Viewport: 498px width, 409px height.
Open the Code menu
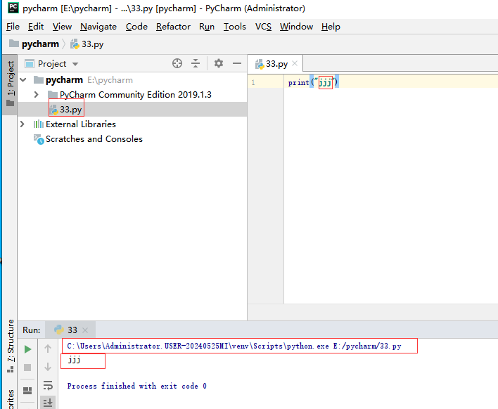click(136, 27)
